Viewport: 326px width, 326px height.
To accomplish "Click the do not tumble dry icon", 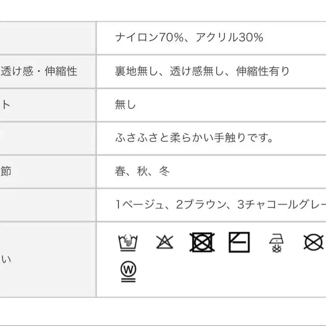I will tap(202, 242).
